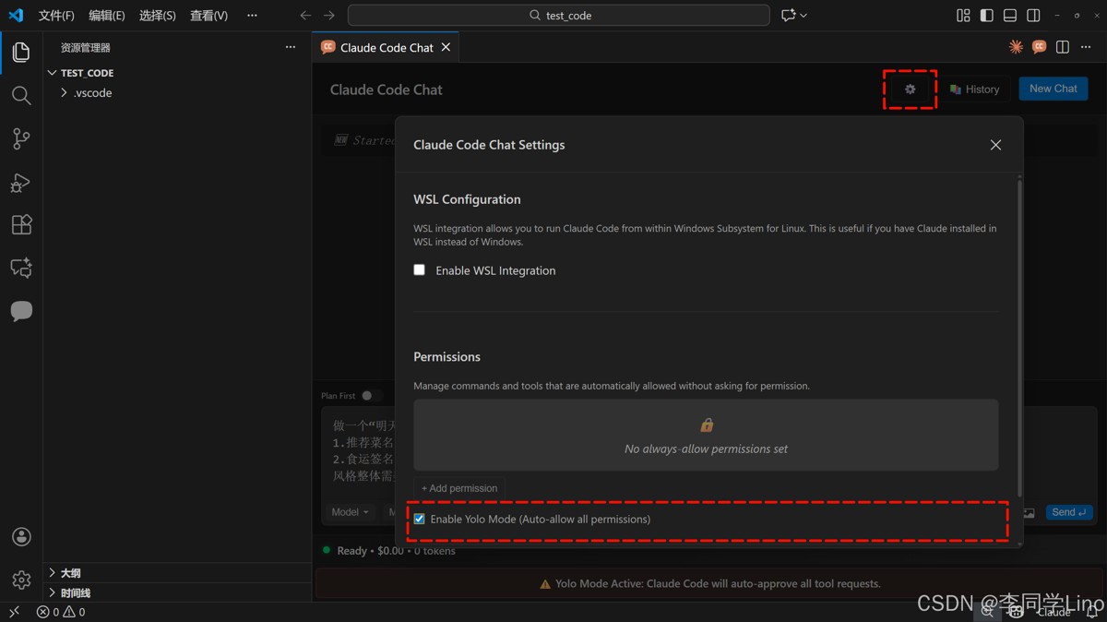
Task: Open the Accounts menu in the activity bar
Action: (x=21, y=537)
